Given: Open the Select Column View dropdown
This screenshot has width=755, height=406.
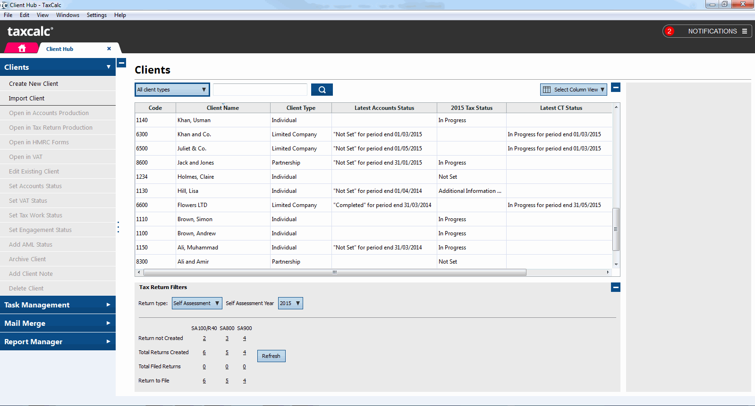Looking at the screenshot, I should click(573, 90).
